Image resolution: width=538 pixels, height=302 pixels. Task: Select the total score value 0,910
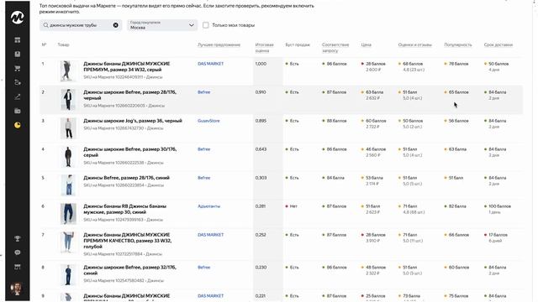(261, 92)
